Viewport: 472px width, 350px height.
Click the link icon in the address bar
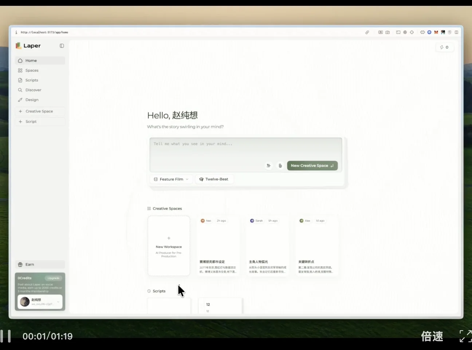click(367, 32)
